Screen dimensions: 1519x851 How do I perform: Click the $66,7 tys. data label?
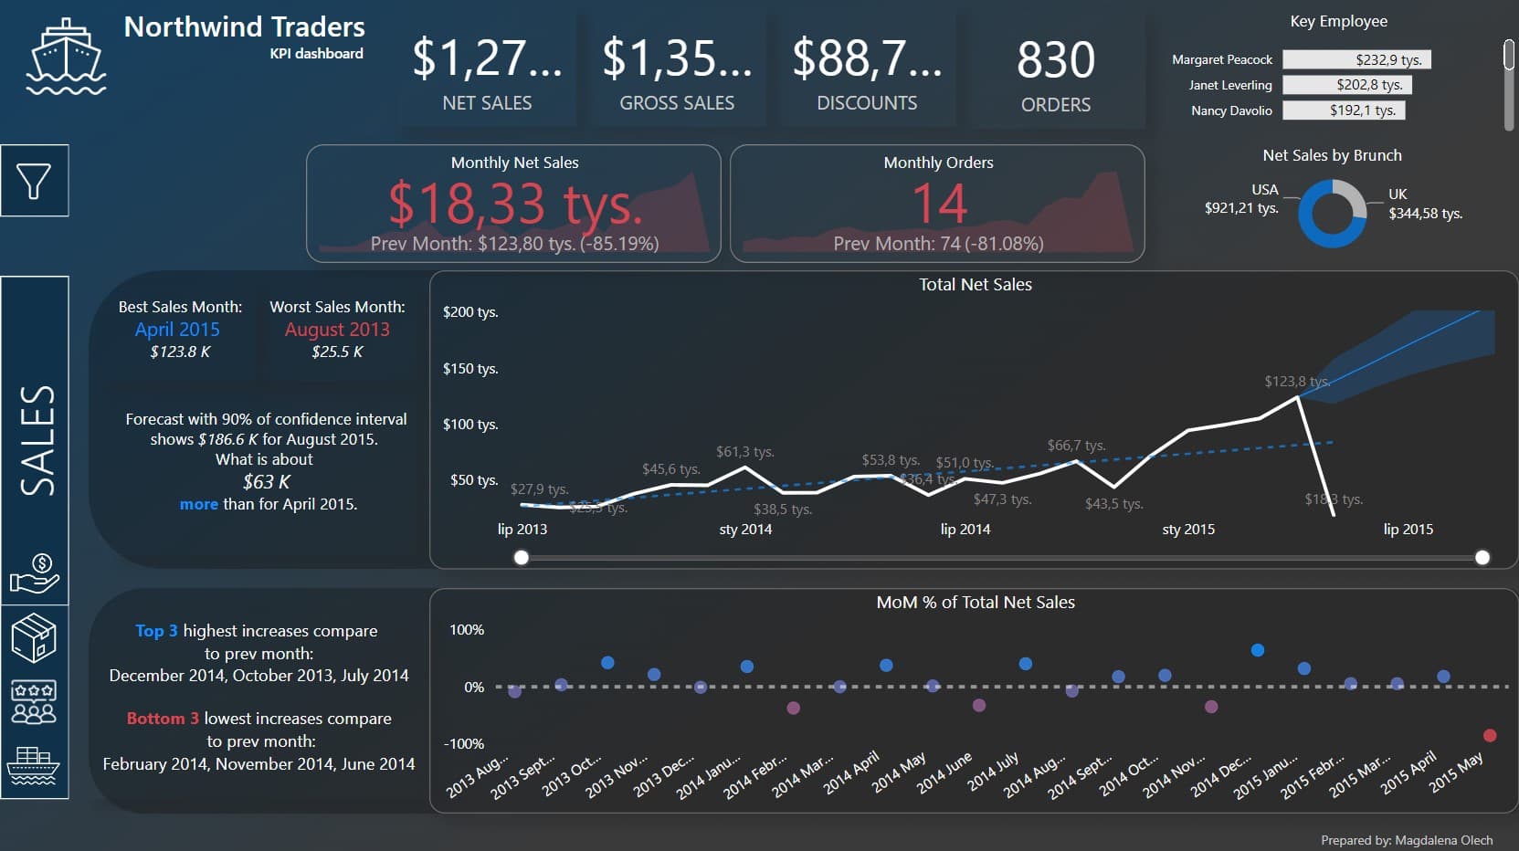coord(1076,446)
